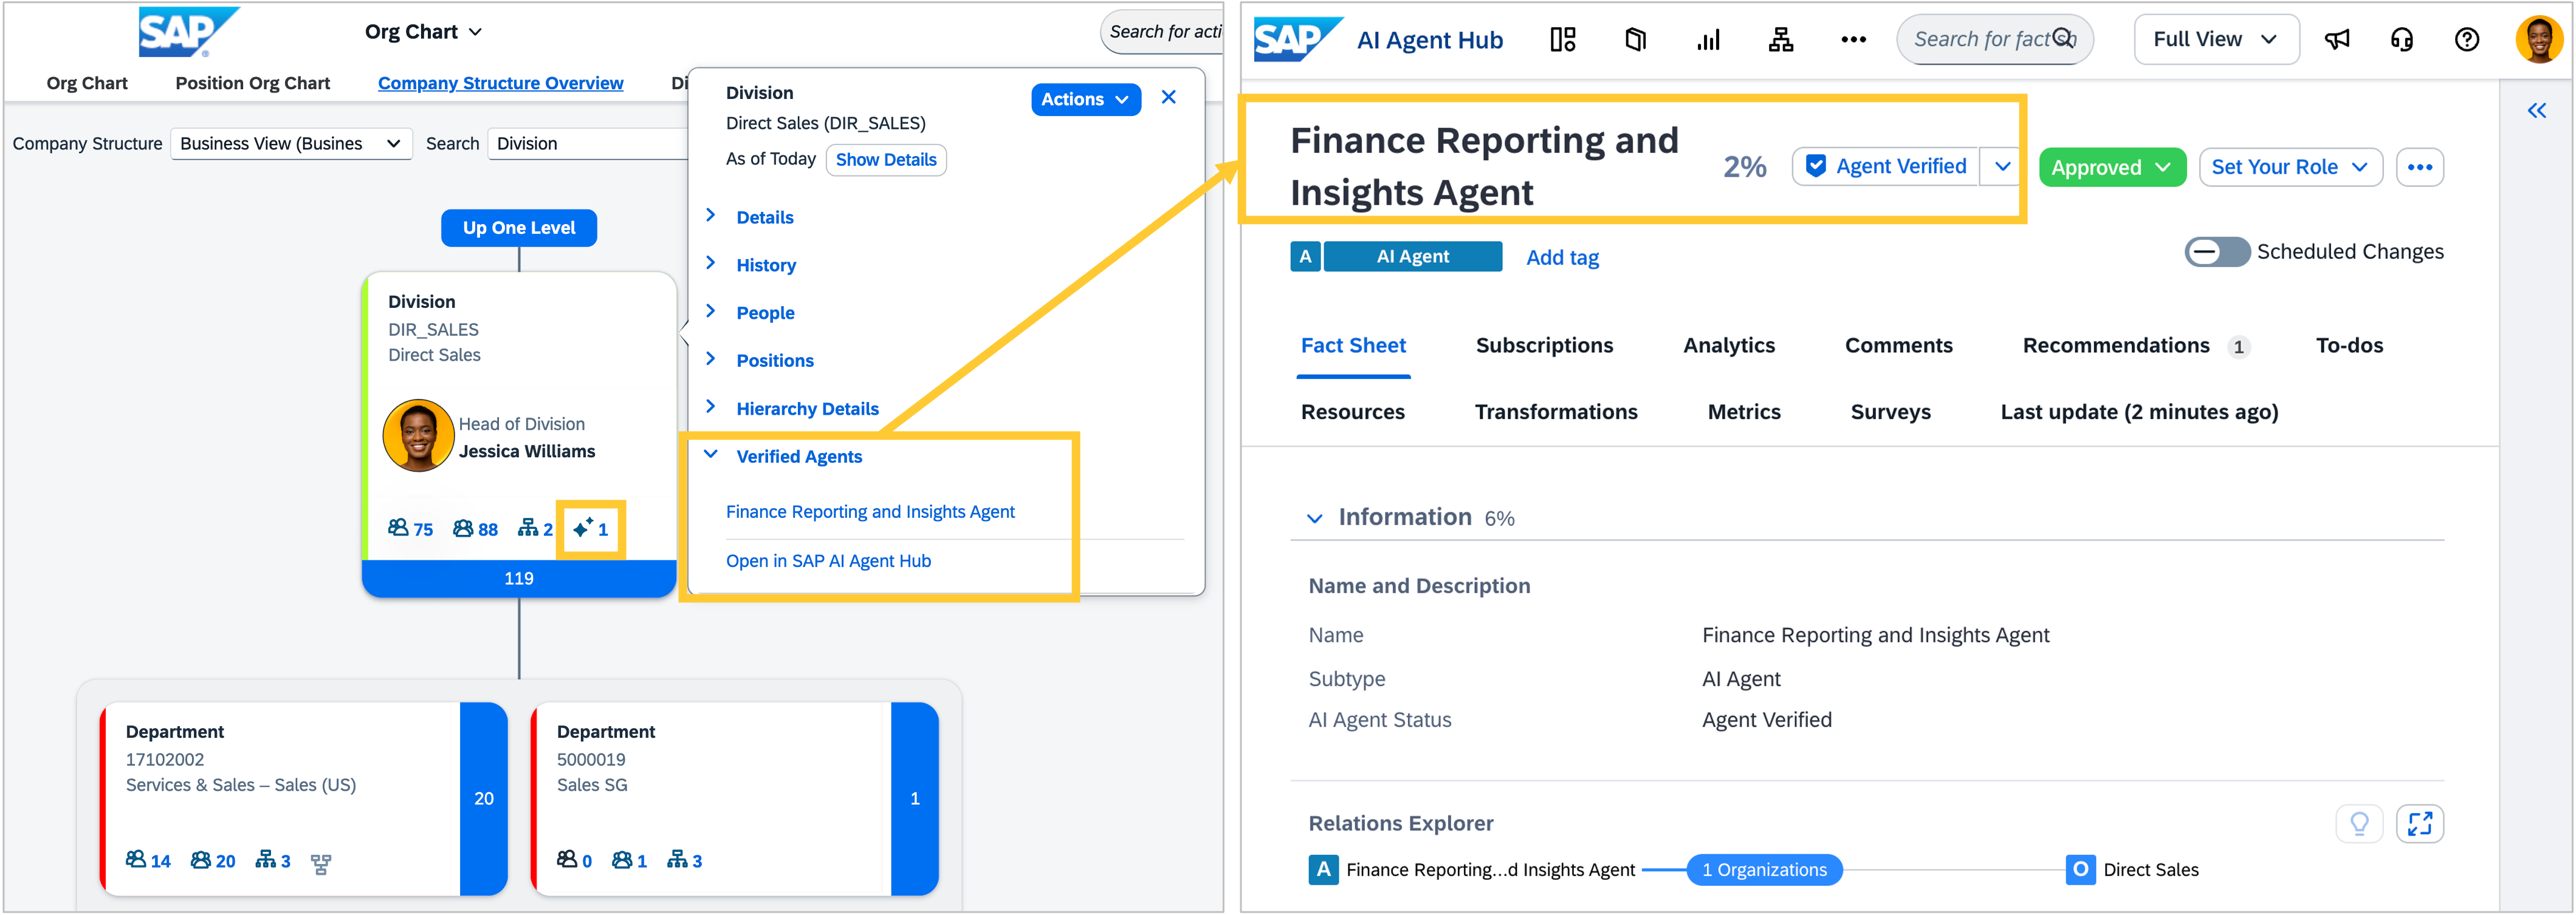Collapse the Verified Agents section
The height and width of the screenshot is (915, 2576).
(x=710, y=455)
